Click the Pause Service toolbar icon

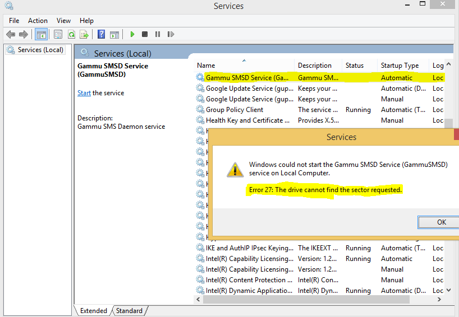(x=158, y=35)
